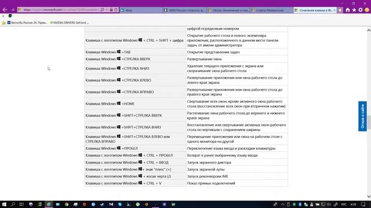Click 'Показ прямых подключений' description

pos(211,183)
